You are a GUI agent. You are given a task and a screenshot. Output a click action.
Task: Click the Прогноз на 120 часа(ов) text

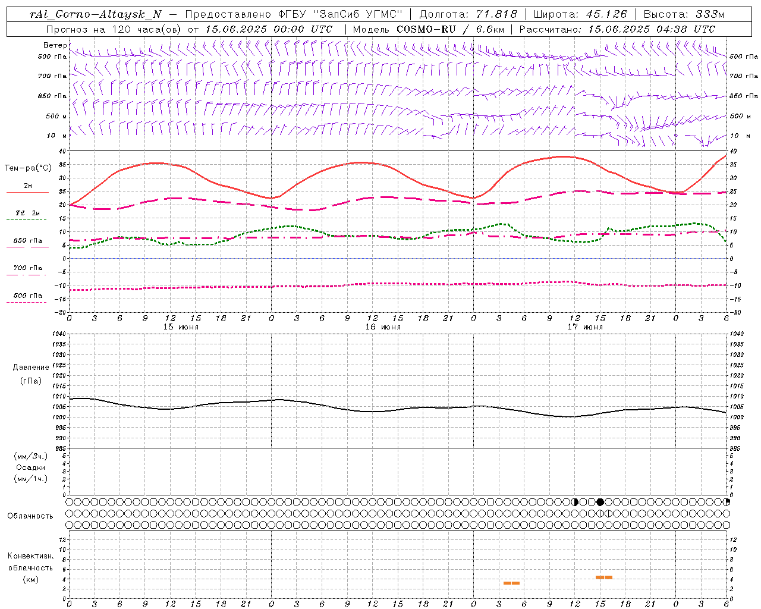pos(114,29)
